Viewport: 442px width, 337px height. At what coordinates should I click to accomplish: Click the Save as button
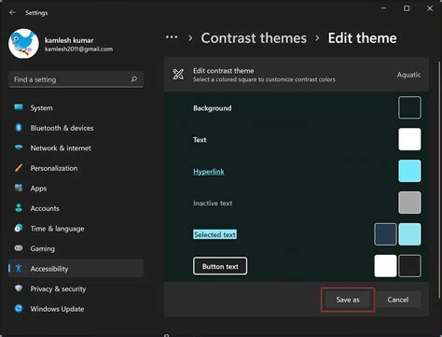tap(348, 300)
